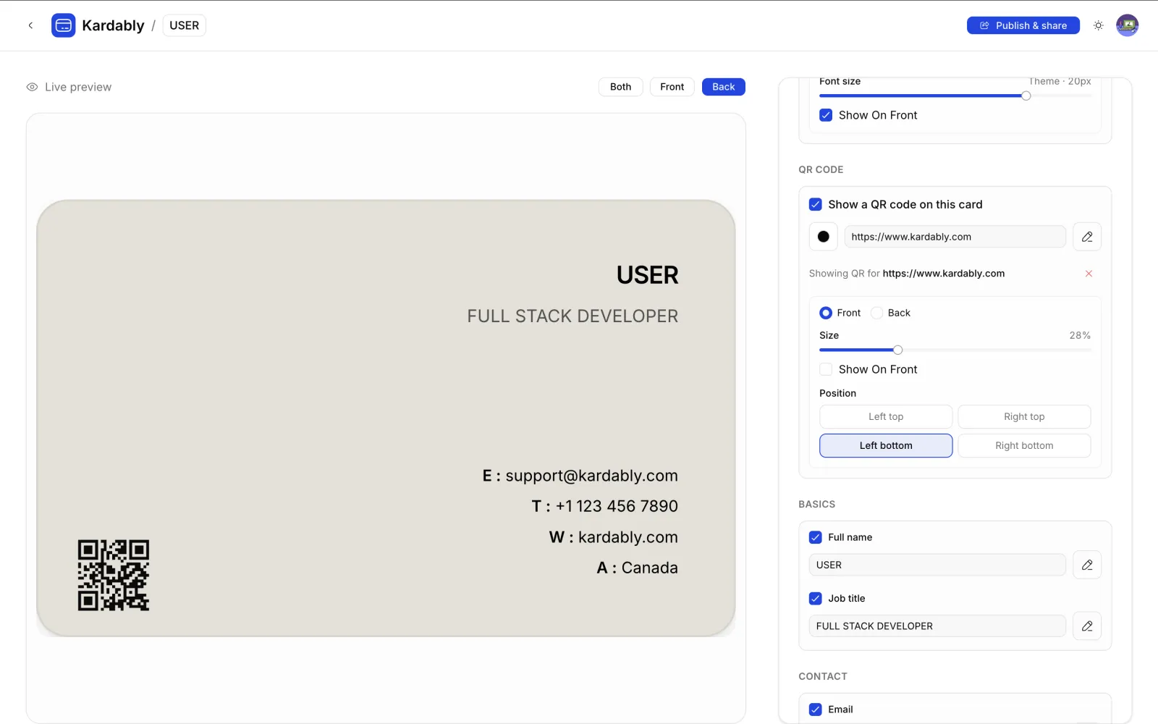1158x724 pixels.
Task: Click the CONTACT section heading
Action: [823, 676]
